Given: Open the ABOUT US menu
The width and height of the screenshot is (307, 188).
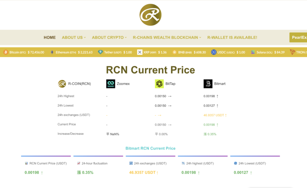Looking at the screenshot, I should click(x=72, y=38).
